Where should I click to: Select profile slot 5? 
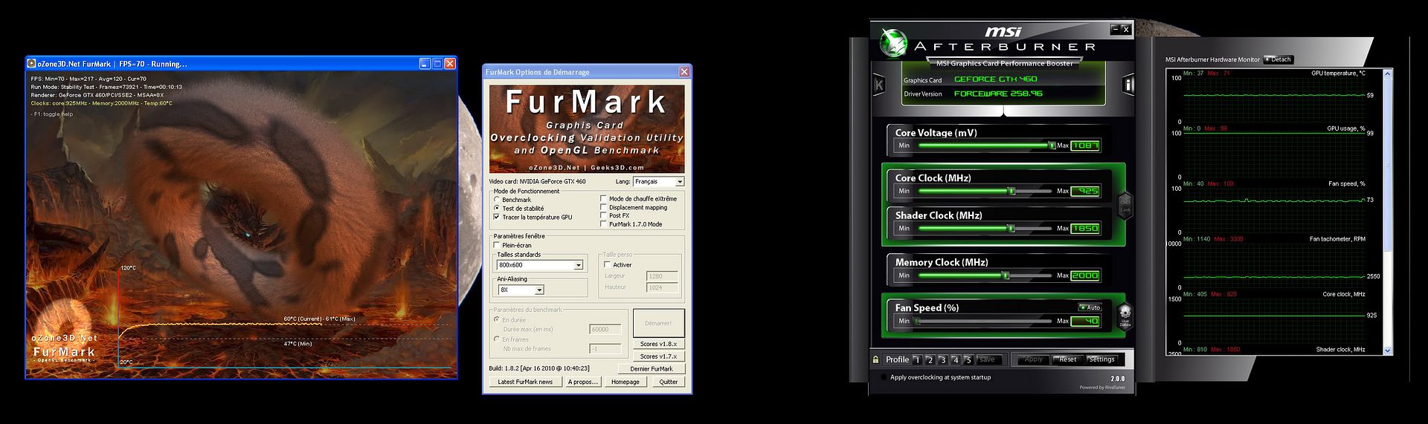click(968, 360)
